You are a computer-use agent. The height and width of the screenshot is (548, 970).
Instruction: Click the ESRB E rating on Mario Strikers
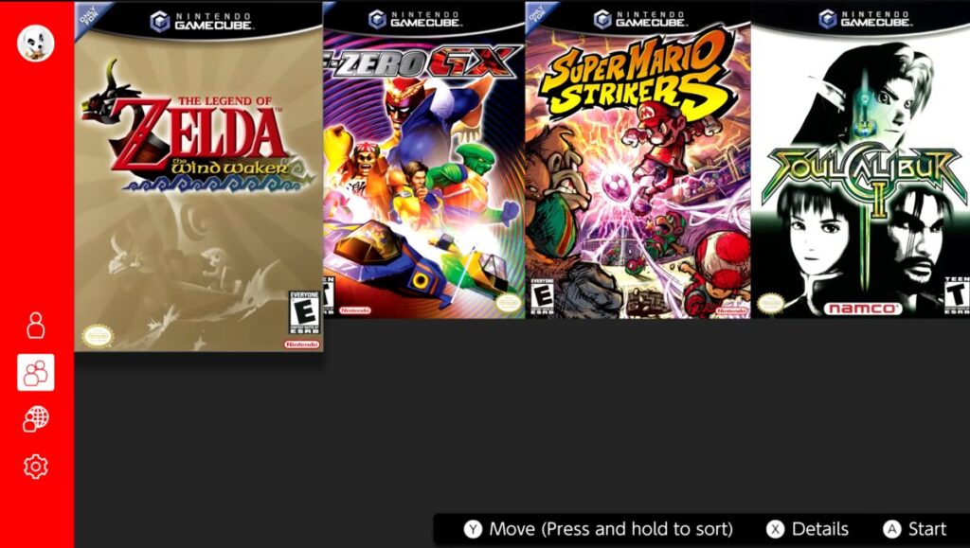543,297
